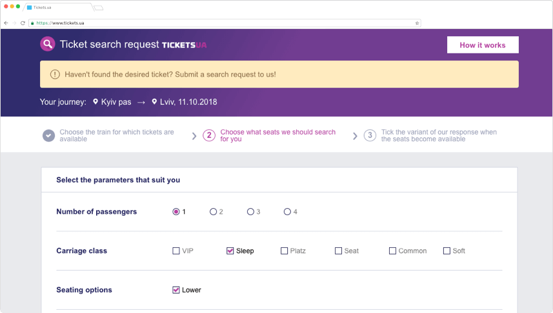Open the 'Choose the train' step
The width and height of the screenshot is (553, 313).
click(117, 135)
